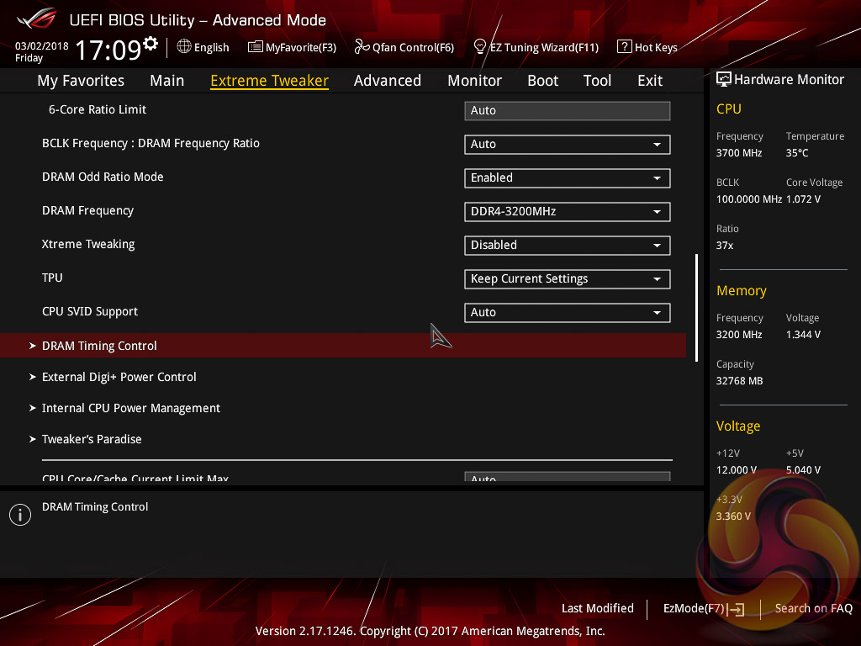This screenshot has height=646, width=861.
Task: Open DRAM Odd Ratio Mode dropdown
Action: 568,178
